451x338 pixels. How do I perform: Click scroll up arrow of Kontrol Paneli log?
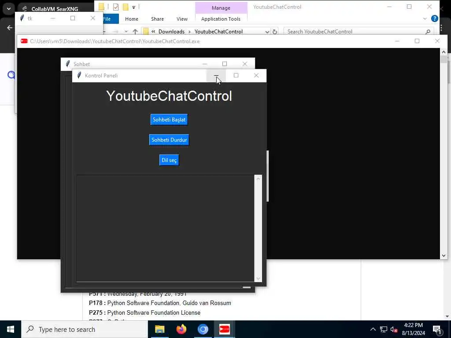258,179
